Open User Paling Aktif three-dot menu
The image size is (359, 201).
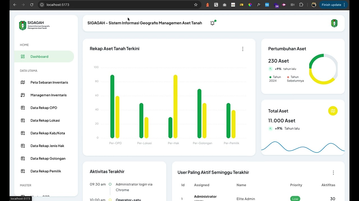pyautogui.click(x=333, y=173)
